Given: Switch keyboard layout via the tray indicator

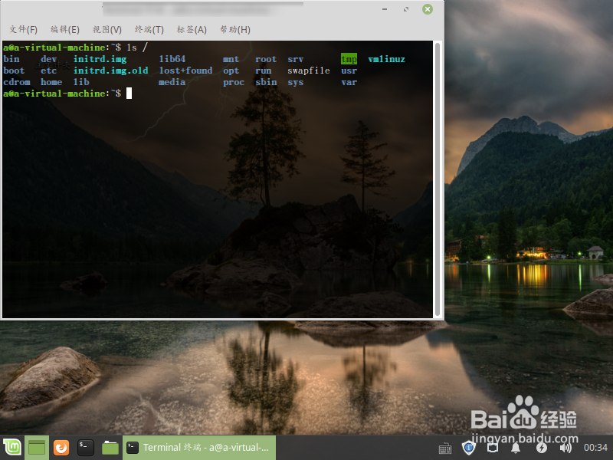Looking at the screenshot, I should click(445, 448).
